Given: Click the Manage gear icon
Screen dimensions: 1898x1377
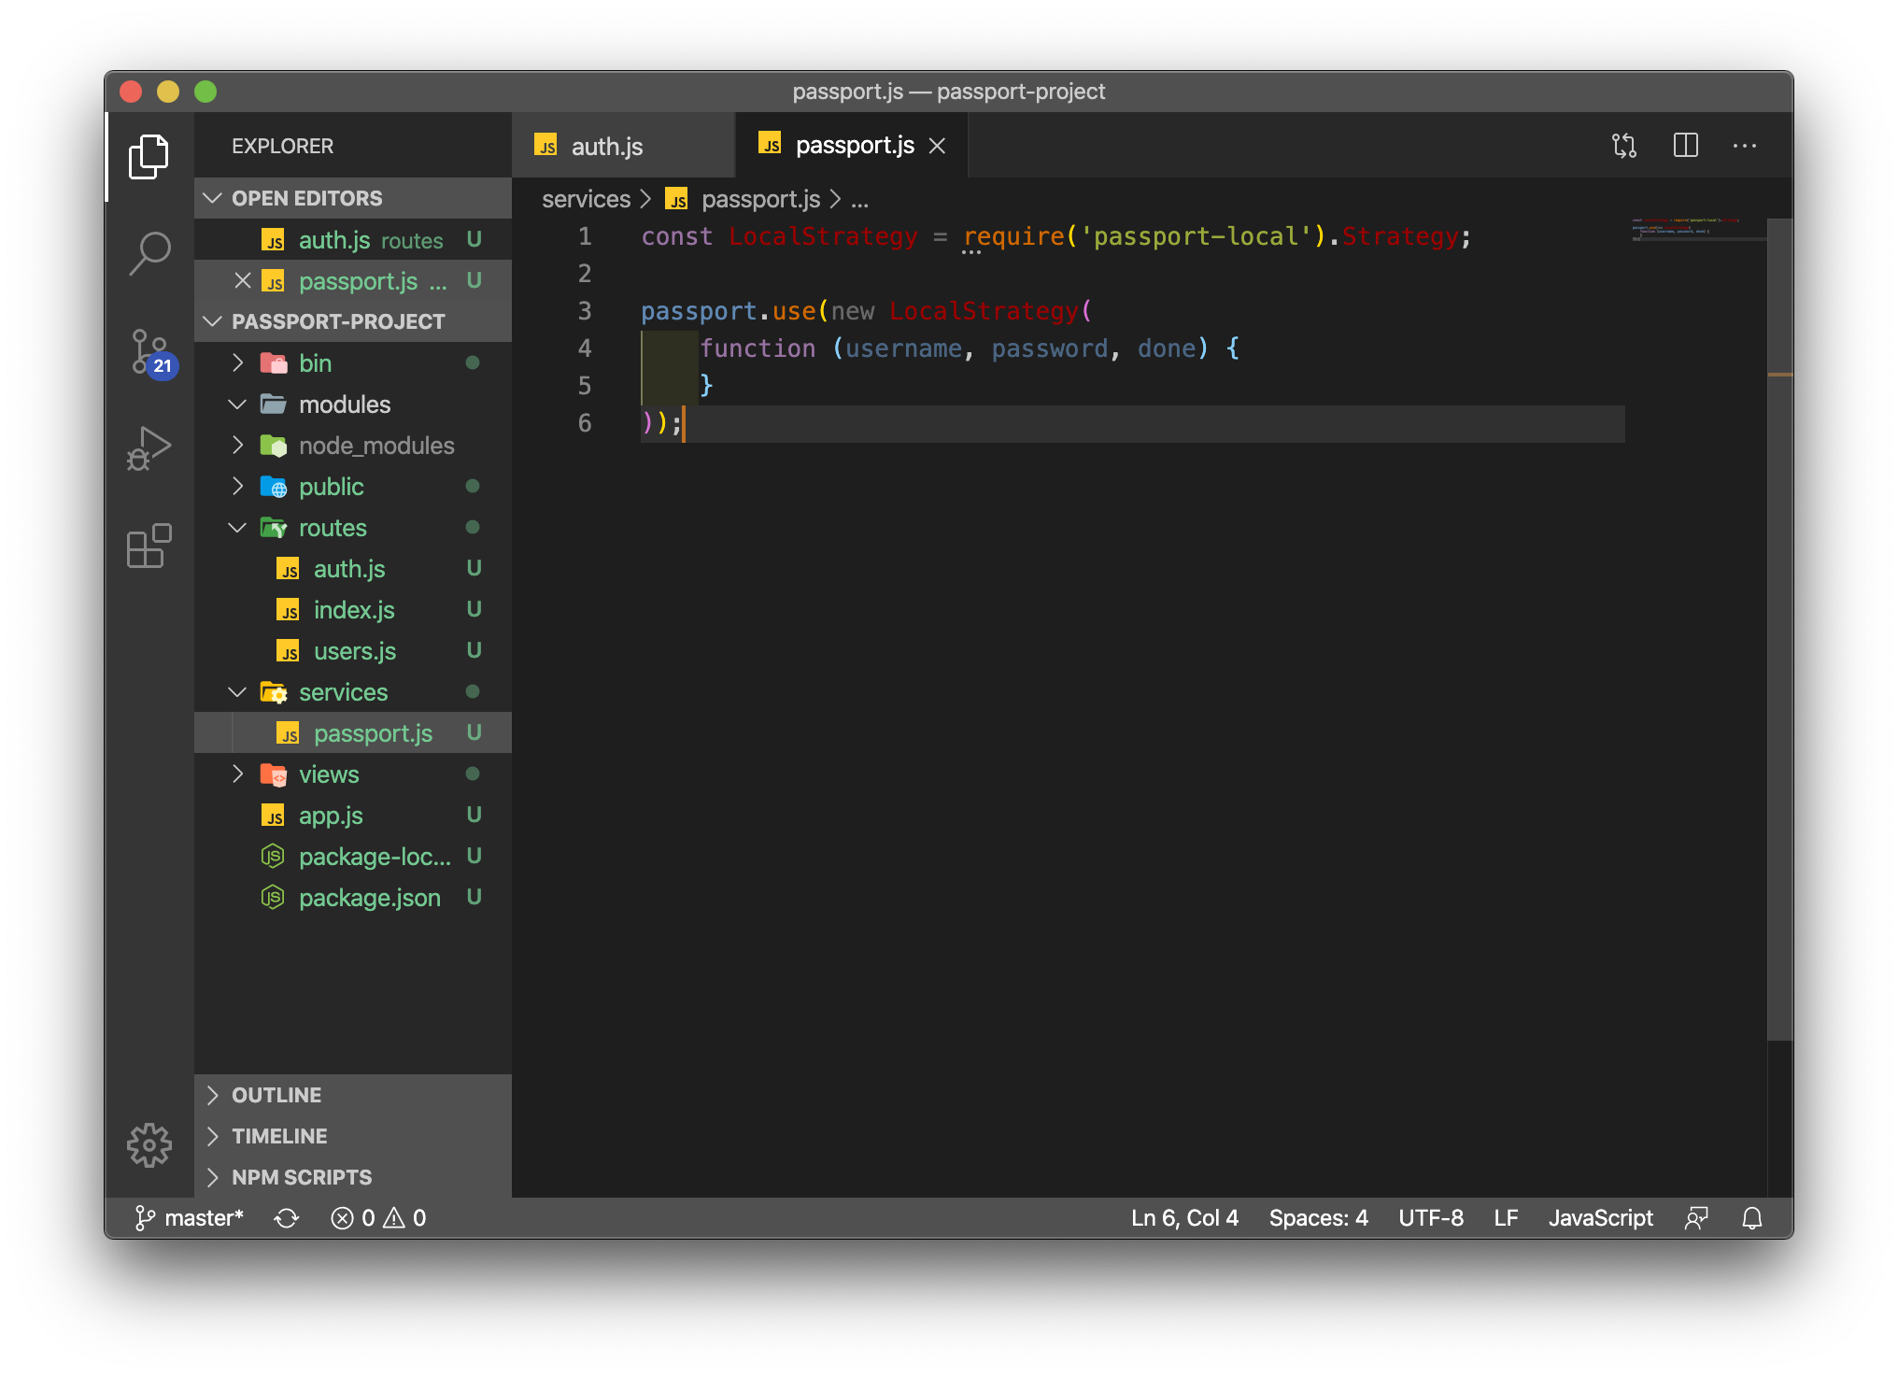Looking at the screenshot, I should click(149, 1144).
